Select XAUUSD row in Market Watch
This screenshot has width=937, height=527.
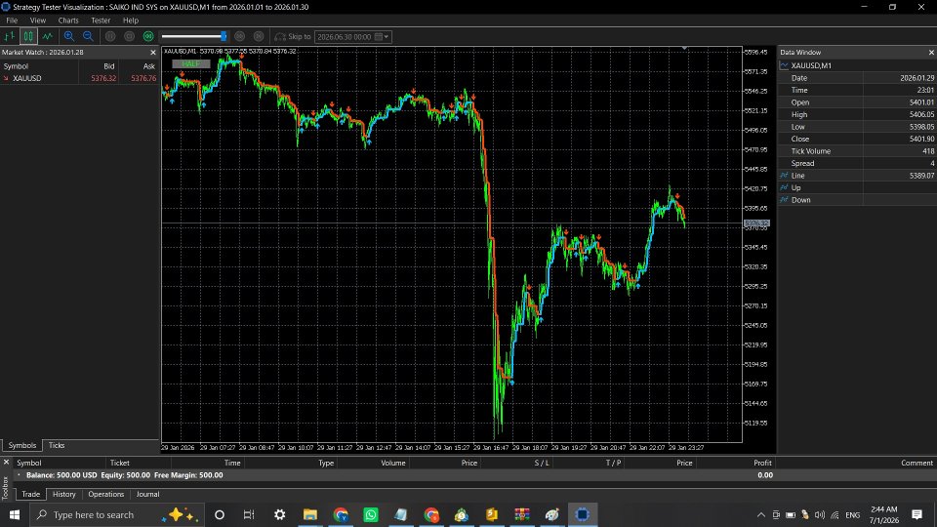tap(79, 78)
